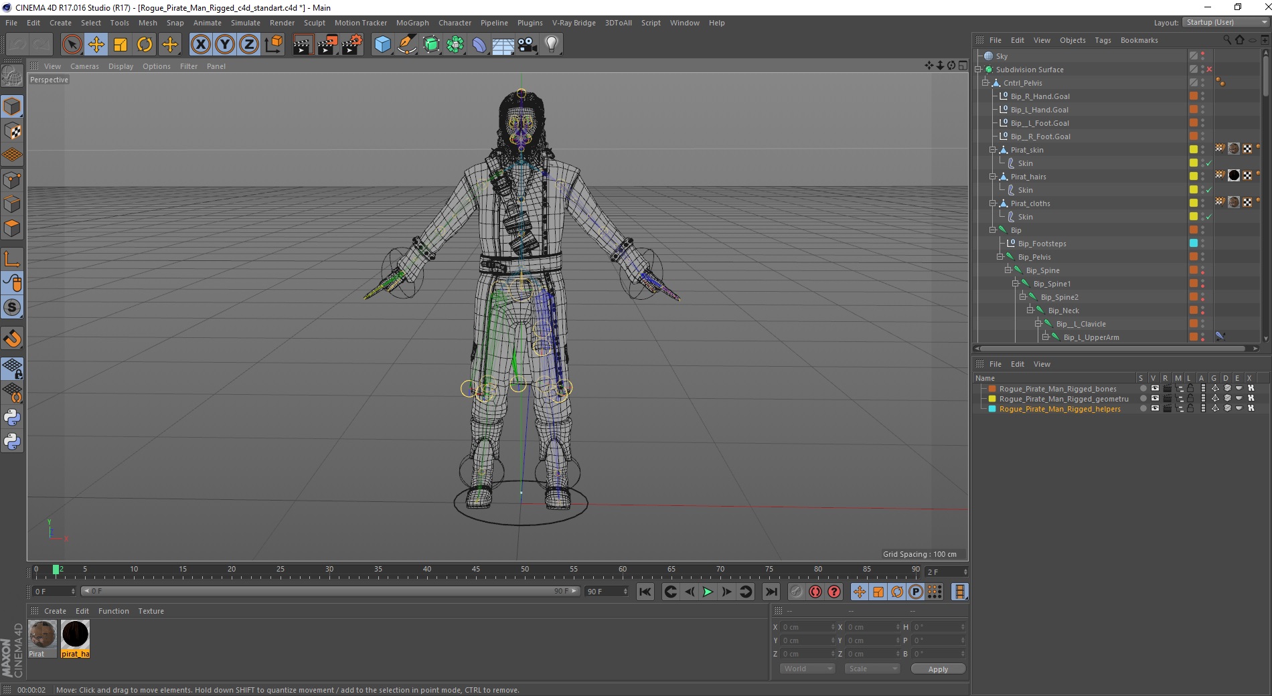Image resolution: width=1272 pixels, height=696 pixels.
Task: Add a Floor environment object icon
Action: coord(503,45)
